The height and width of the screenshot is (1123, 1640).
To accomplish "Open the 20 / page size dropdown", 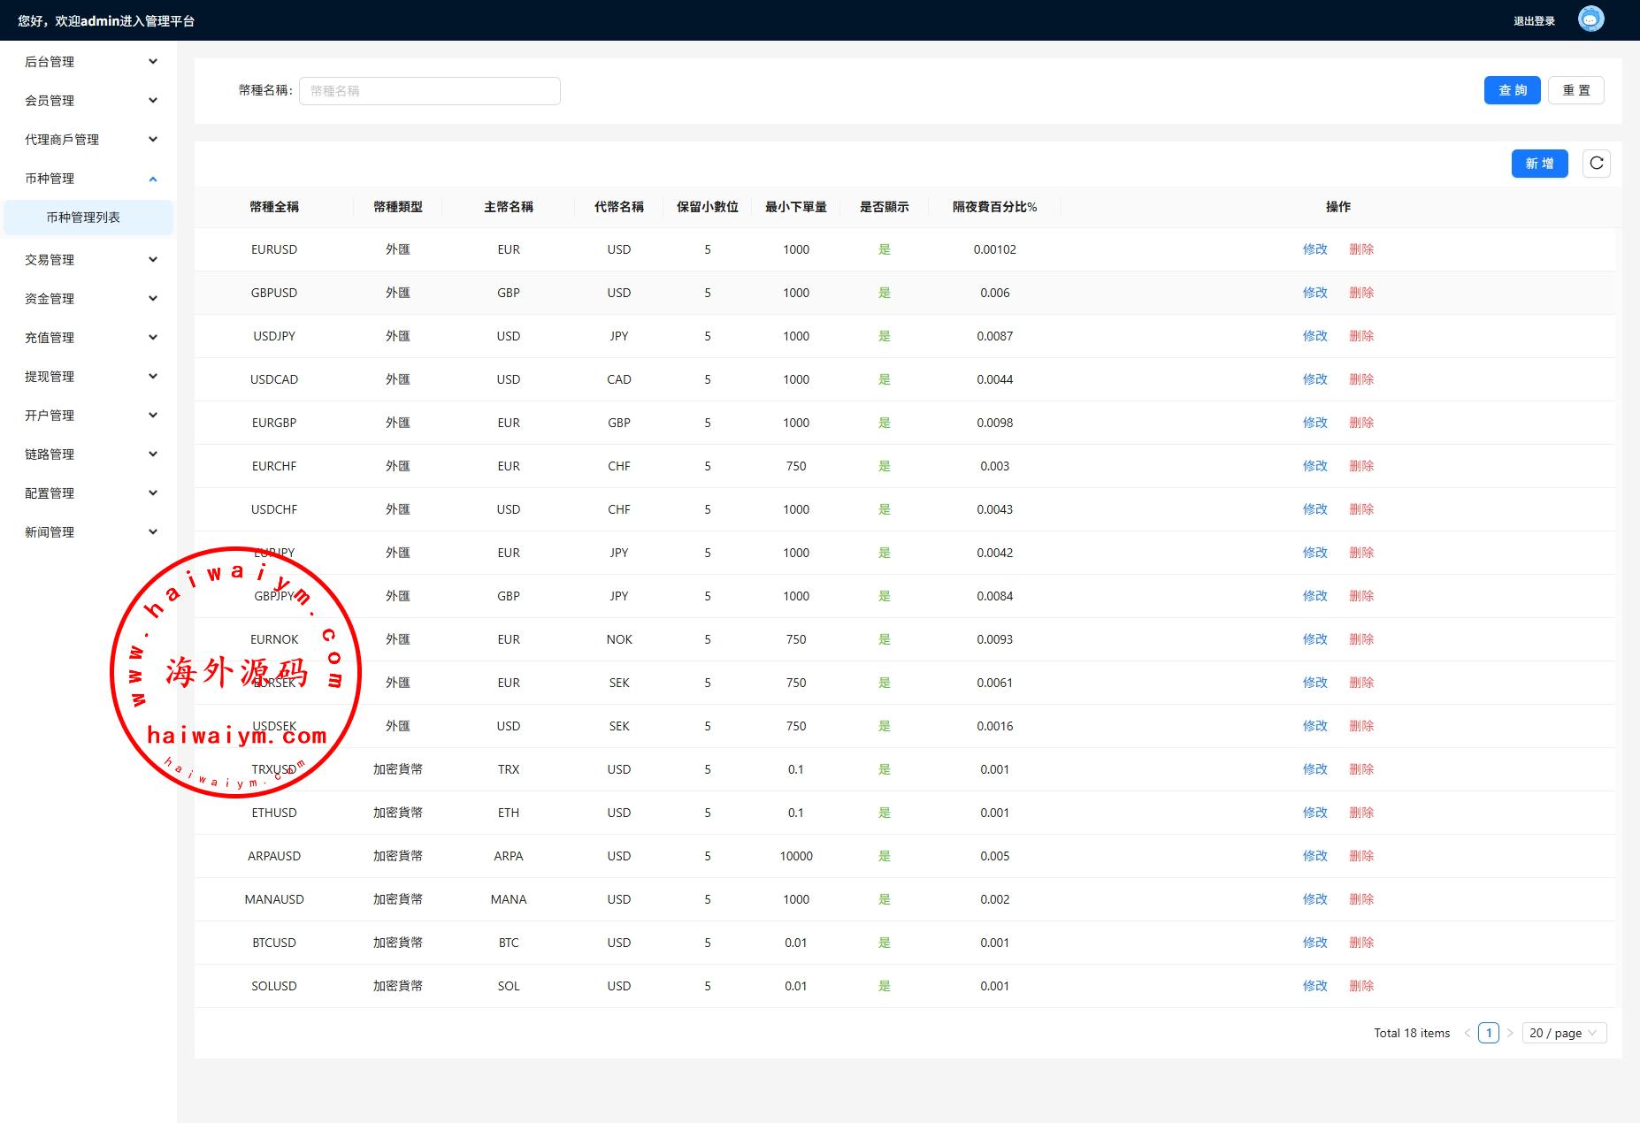I will tap(1563, 1033).
